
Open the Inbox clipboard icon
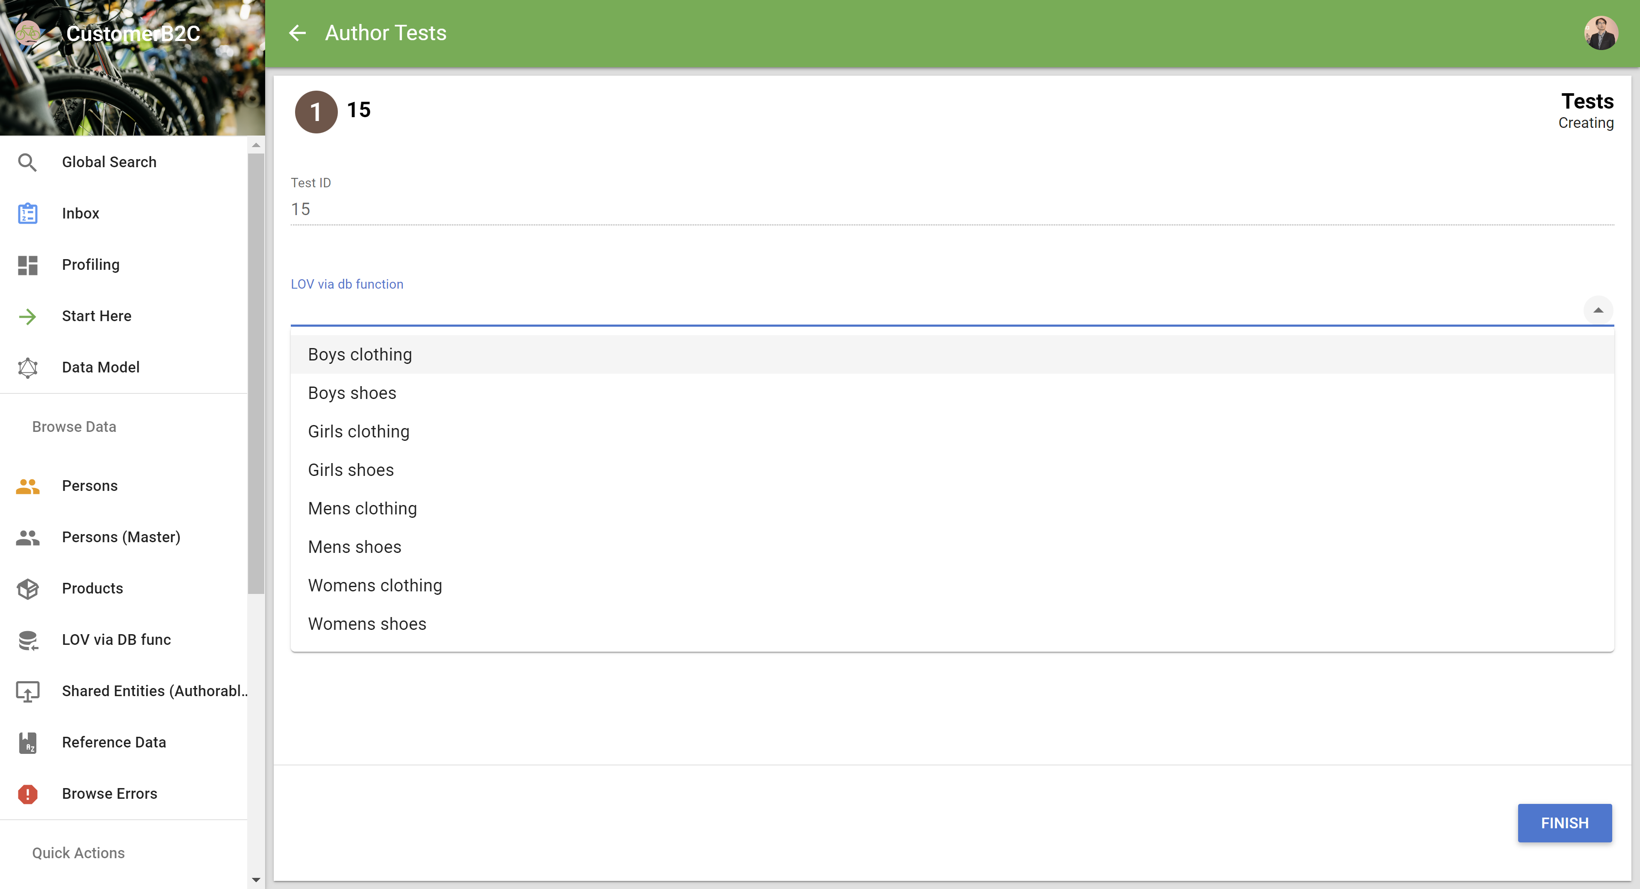point(27,213)
